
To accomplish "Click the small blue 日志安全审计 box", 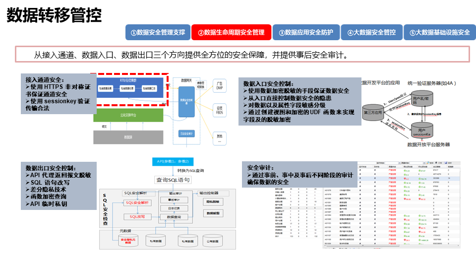I will coord(186,134).
